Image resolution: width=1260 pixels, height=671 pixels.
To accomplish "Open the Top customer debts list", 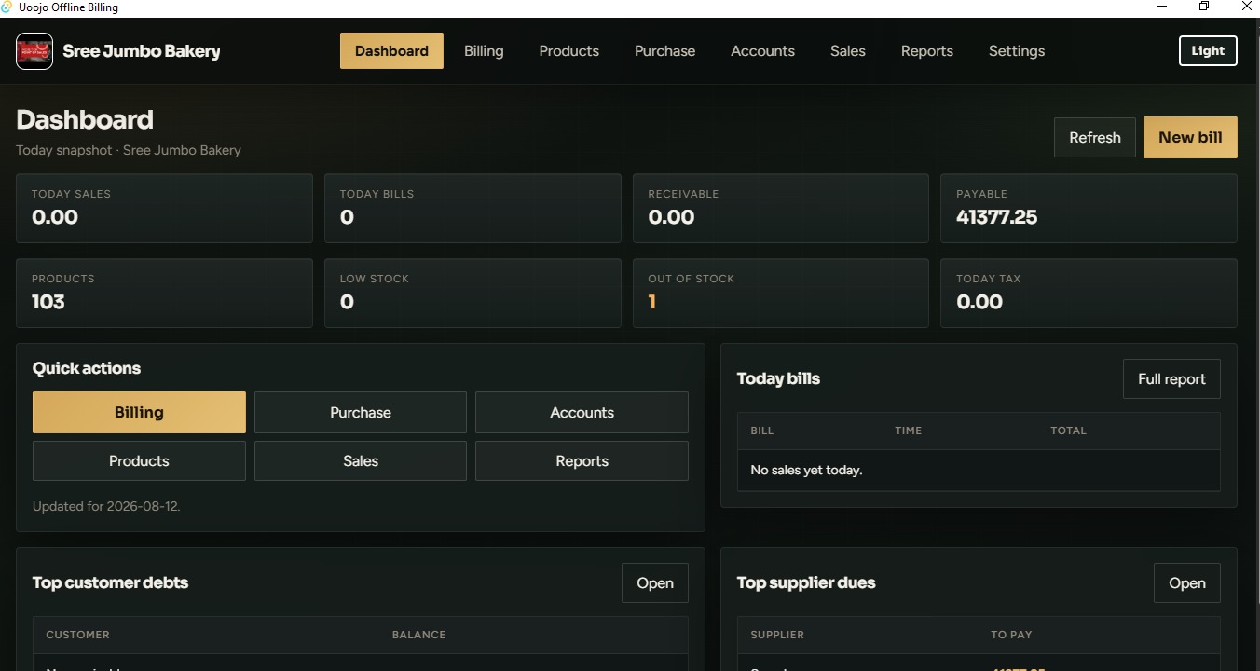I will point(654,582).
